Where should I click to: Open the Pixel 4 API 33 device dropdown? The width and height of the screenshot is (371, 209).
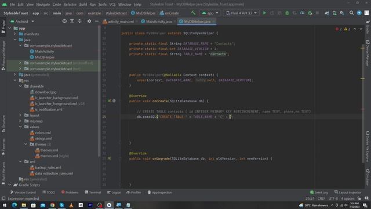click(241, 13)
